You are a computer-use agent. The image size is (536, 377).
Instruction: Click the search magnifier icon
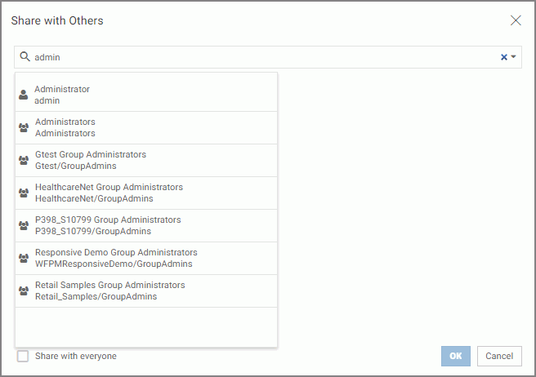click(25, 57)
